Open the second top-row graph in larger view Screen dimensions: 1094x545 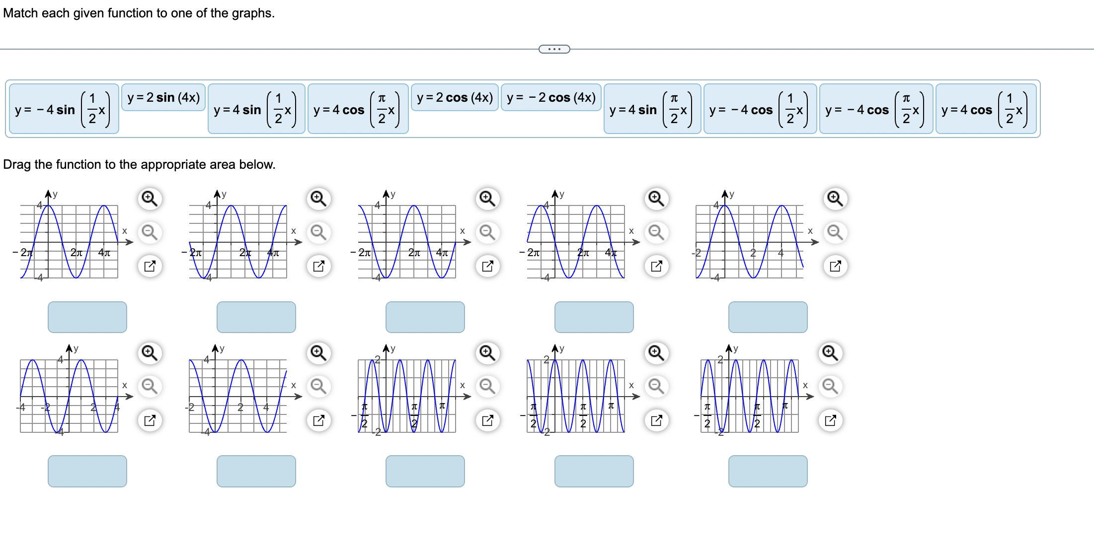click(x=319, y=266)
